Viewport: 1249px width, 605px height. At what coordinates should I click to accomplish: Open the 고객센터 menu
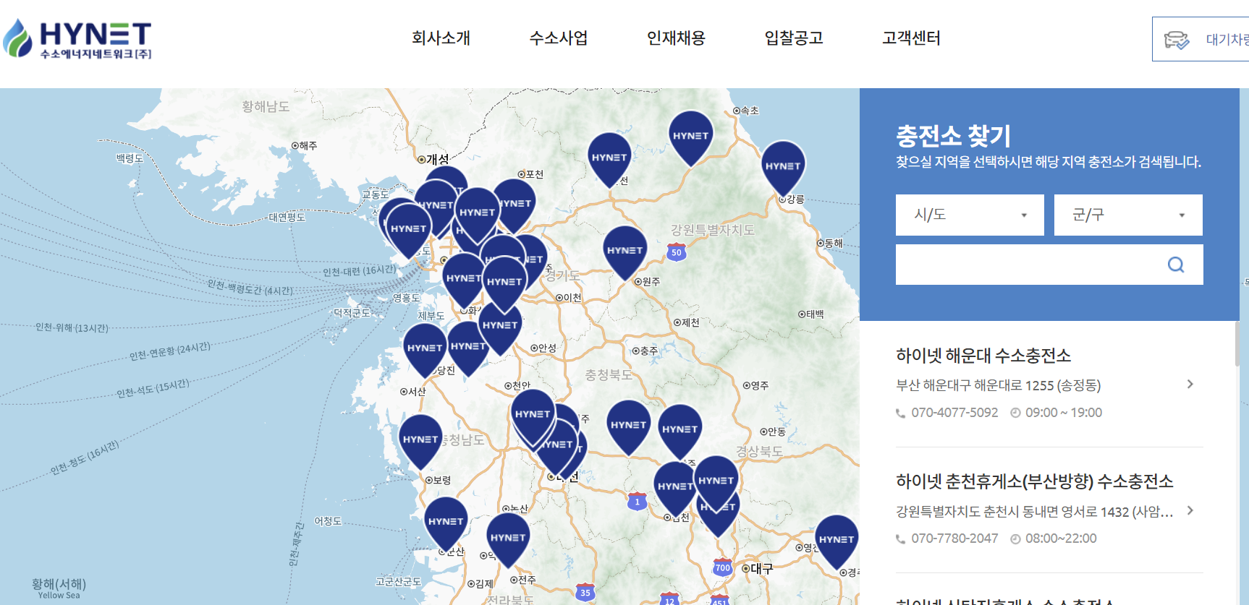(x=911, y=38)
